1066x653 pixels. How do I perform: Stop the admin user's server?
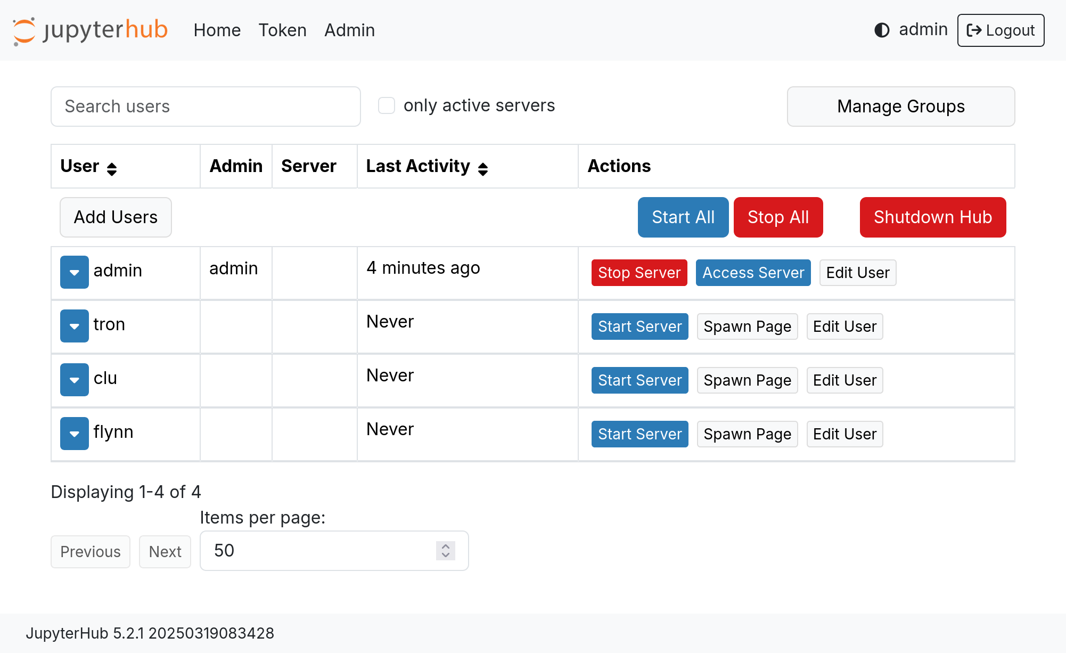639,273
